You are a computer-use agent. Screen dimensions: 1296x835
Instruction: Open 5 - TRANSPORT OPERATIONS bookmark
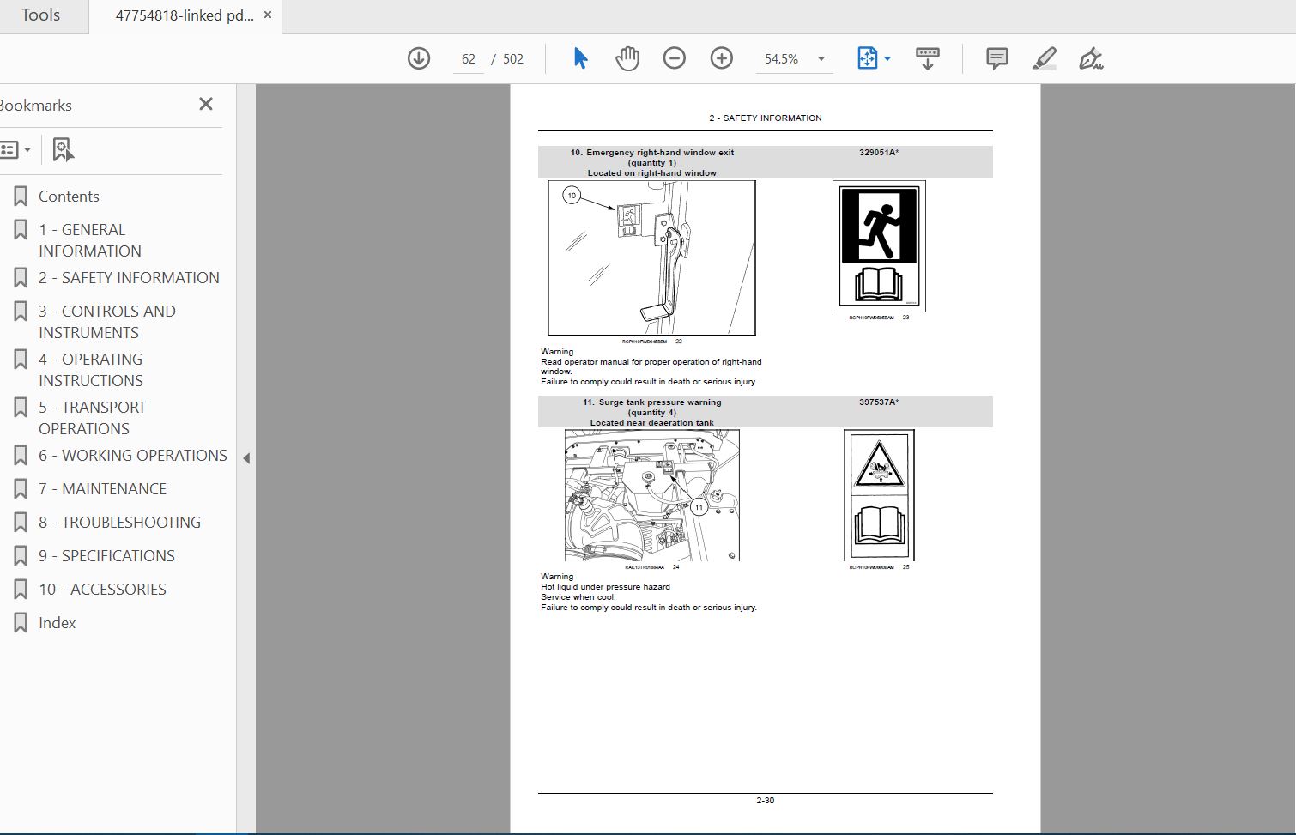click(92, 418)
